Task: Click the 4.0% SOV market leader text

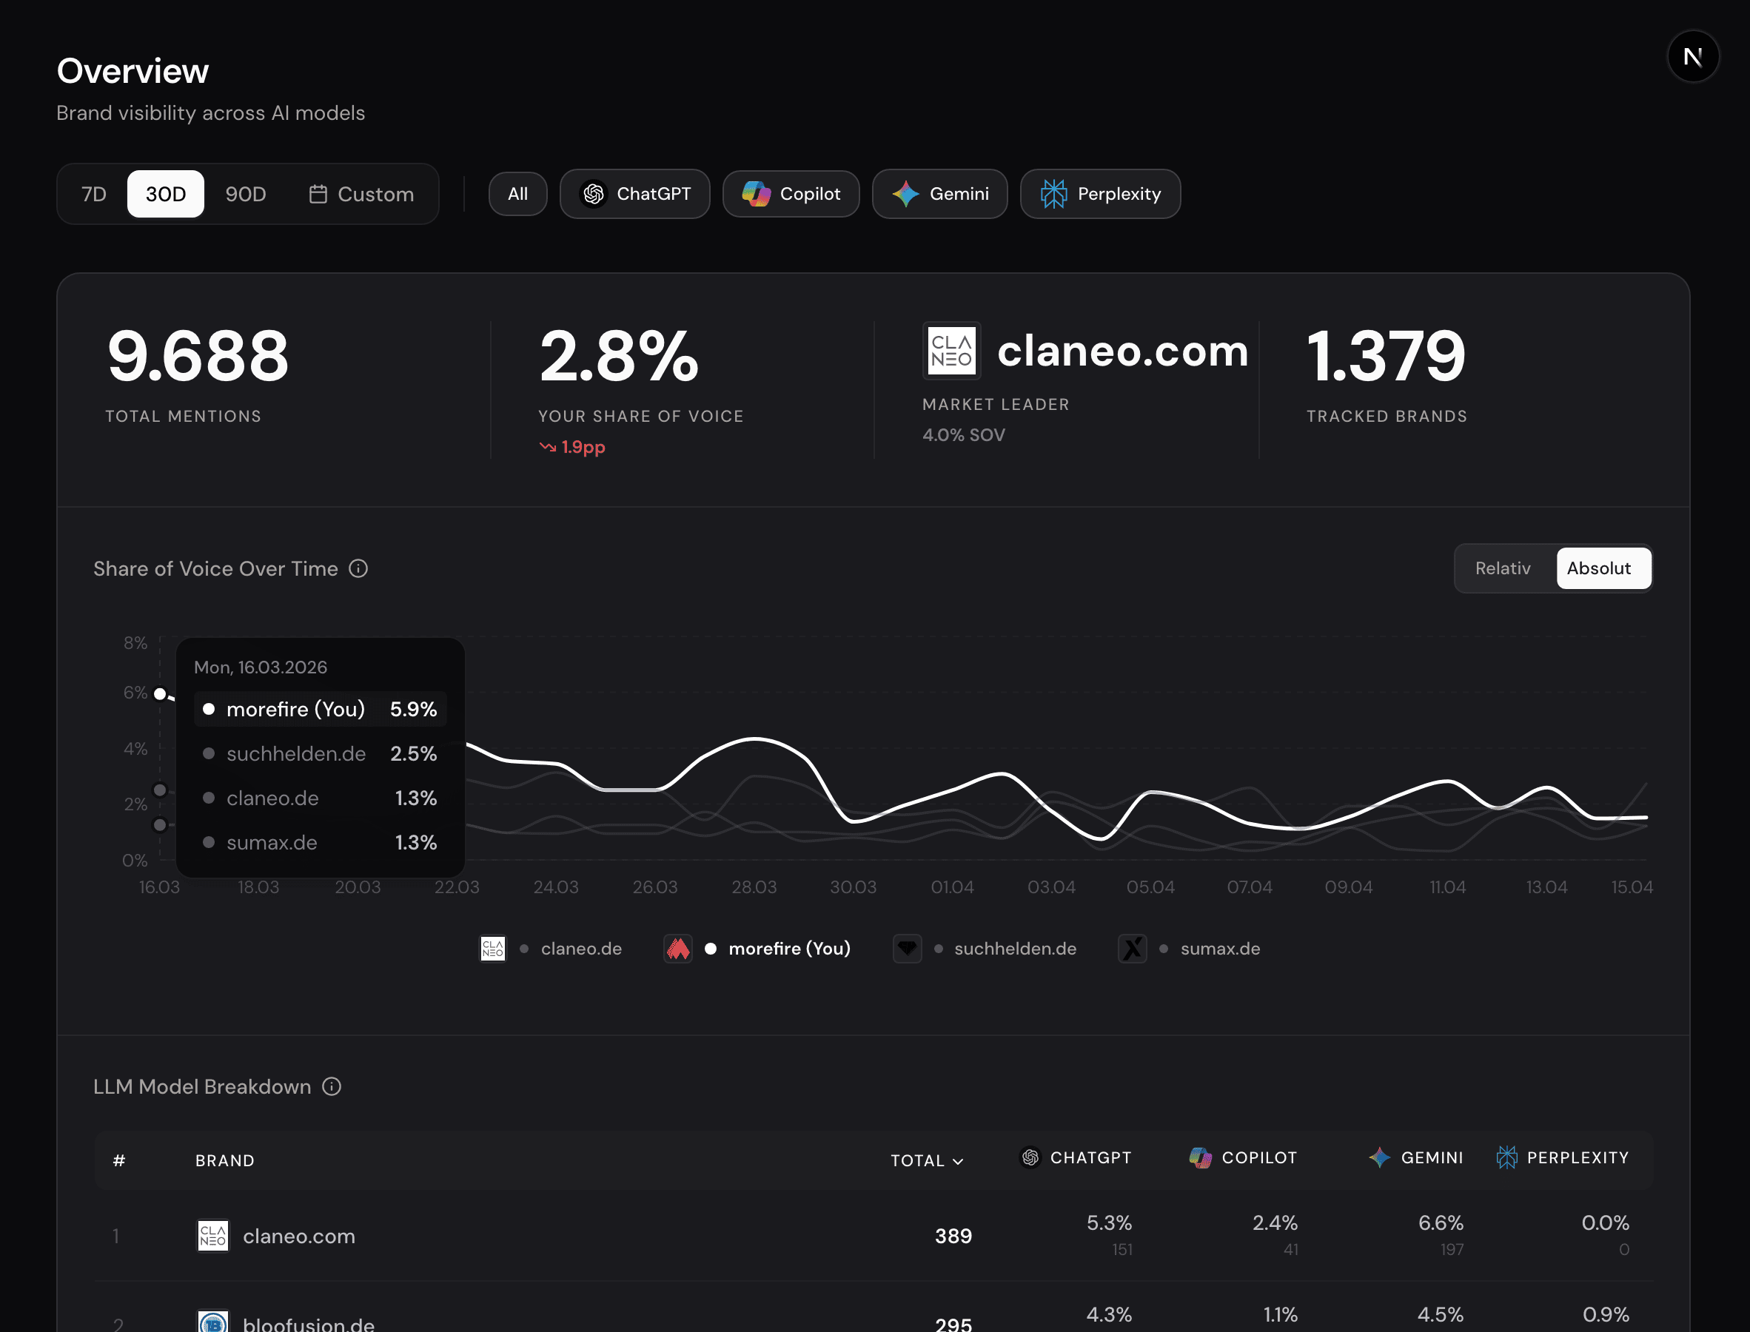Action: coord(963,435)
